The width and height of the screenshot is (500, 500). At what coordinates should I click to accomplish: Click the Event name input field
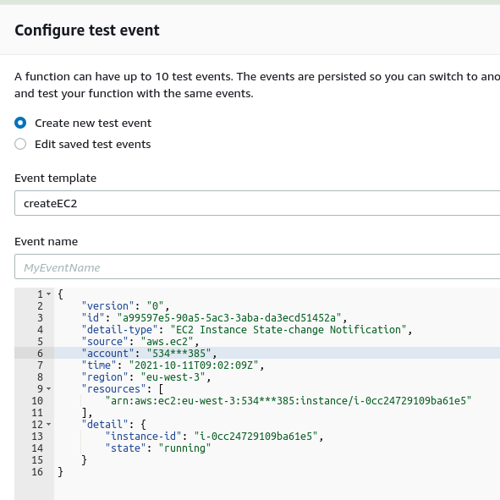[x=257, y=266]
